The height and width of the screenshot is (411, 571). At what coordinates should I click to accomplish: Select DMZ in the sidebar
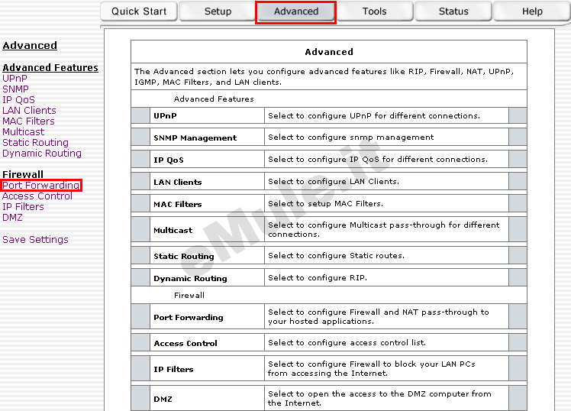(x=12, y=218)
